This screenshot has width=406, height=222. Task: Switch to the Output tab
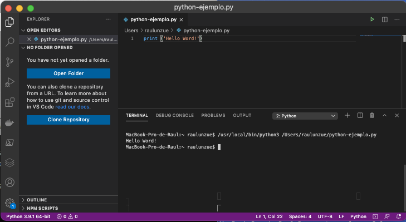pos(242,115)
